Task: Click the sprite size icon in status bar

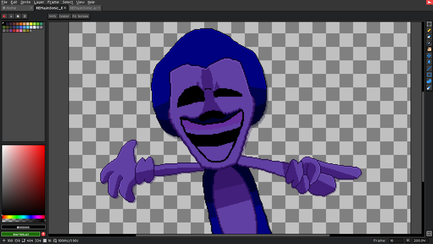Action: coord(24,241)
